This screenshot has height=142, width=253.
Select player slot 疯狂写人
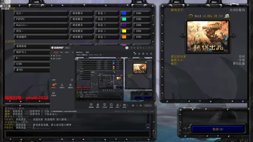click(32, 52)
